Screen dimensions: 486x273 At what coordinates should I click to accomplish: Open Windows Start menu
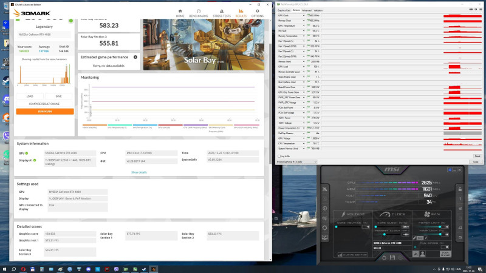4,269
